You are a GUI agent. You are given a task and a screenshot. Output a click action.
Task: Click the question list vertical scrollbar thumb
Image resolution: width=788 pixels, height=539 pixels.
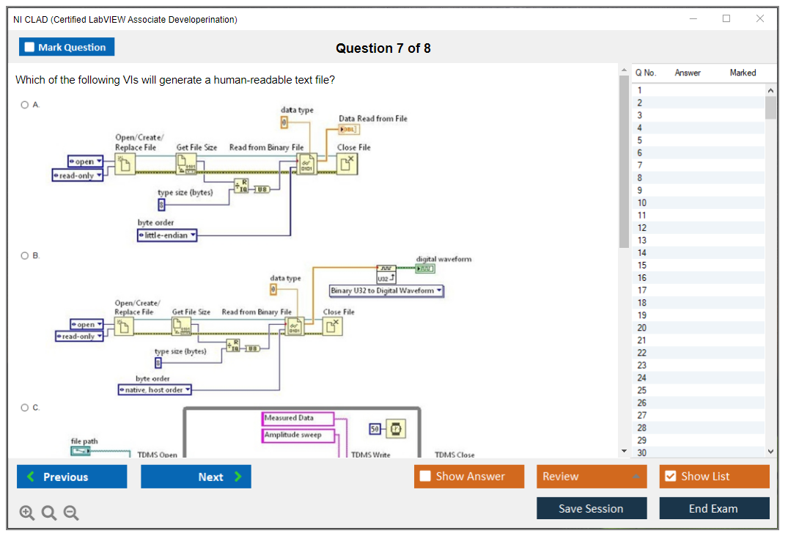[x=770, y=106]
